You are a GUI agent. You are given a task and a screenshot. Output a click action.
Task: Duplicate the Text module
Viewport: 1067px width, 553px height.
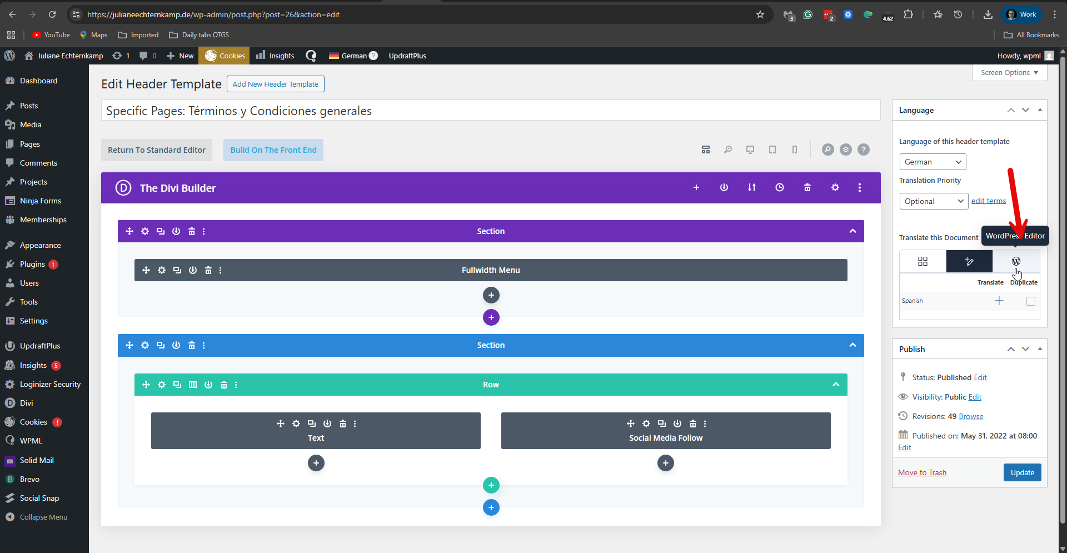[x=312, y=424]
